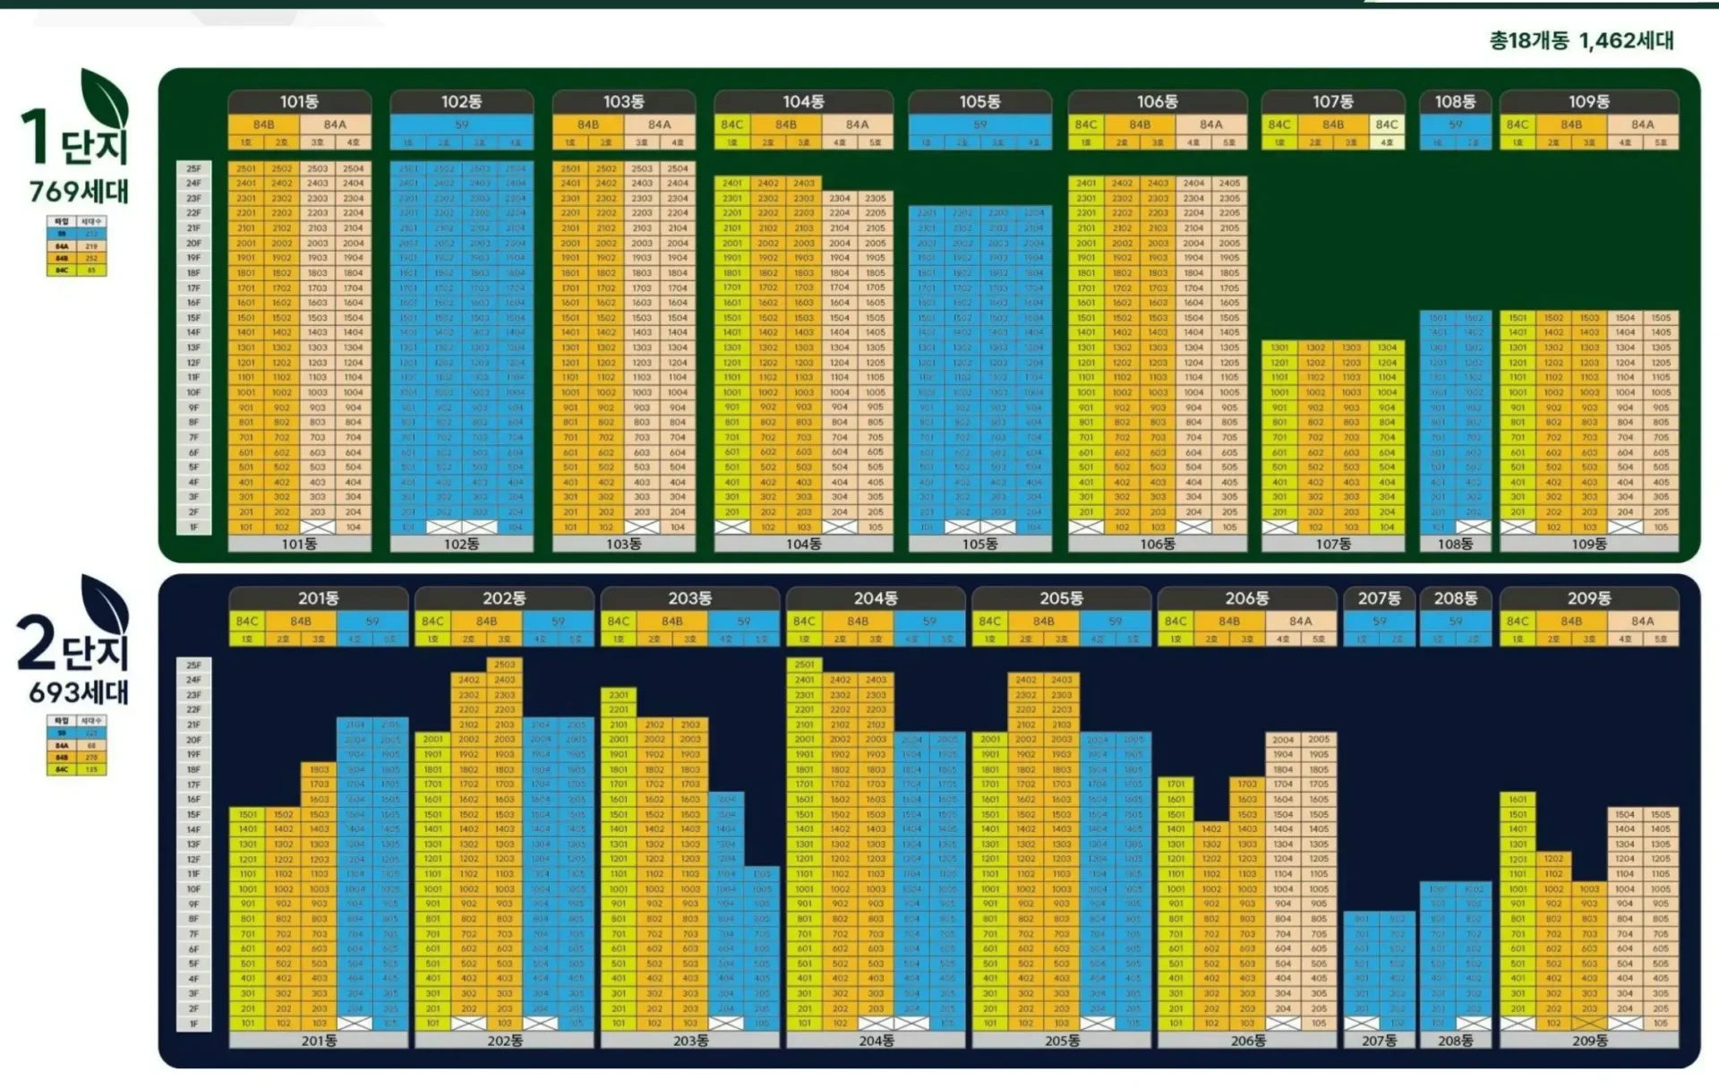Click the 1단지 title on the left
1719x1089 pixels.
pyautogui.click(x=76, y=137)
